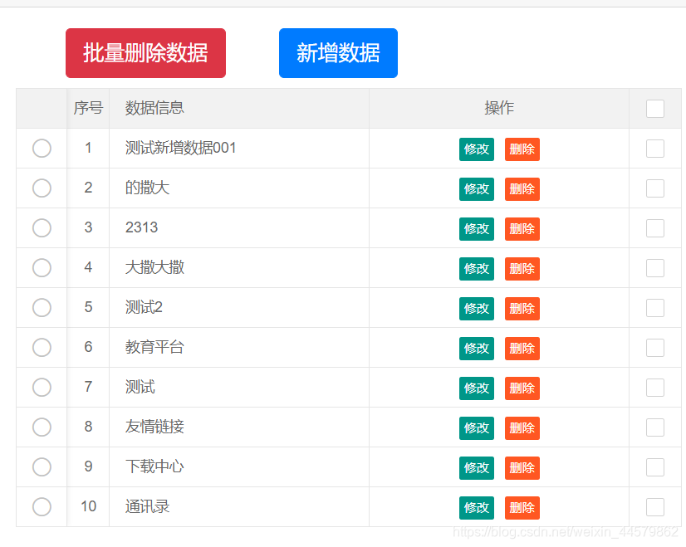This screenshot has height=547, width=686.
Task: Click the 序号 column header
Action: [88, 108]
